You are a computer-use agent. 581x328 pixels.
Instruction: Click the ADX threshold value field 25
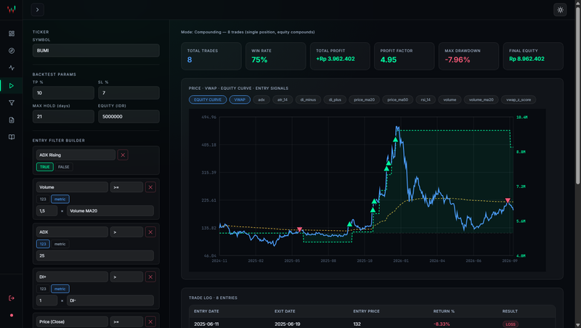pyautogui.click(x=95, y=256)
